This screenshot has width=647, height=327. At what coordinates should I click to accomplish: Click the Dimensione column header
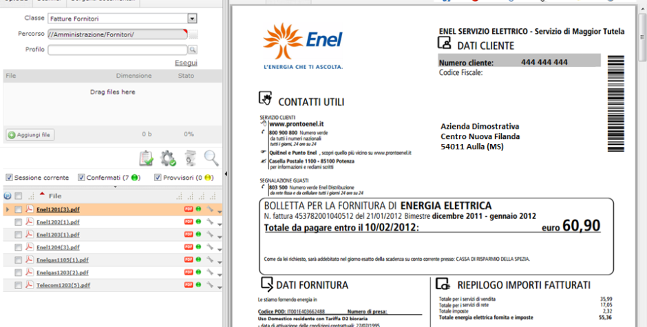pos(134,76)
